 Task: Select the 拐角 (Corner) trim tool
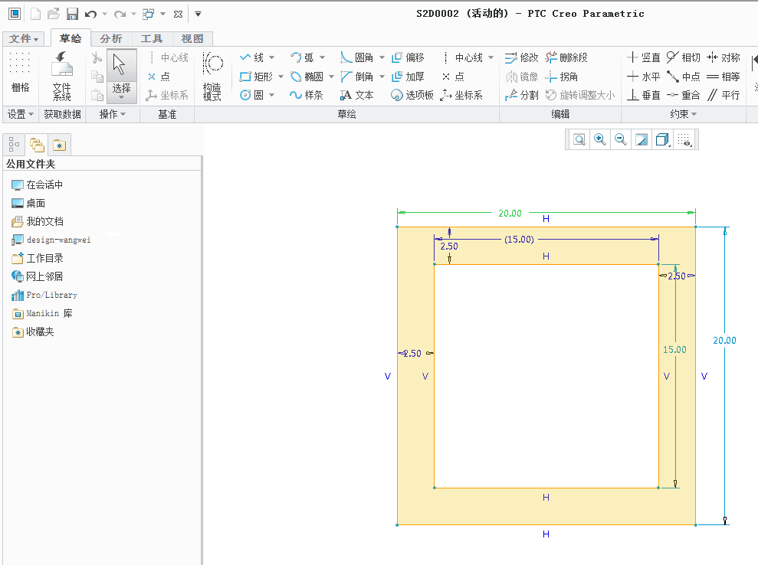pos(561,77)
